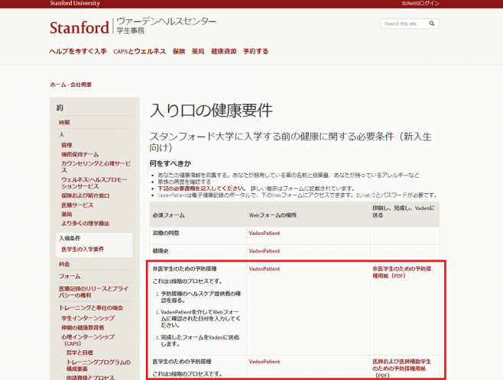
Task: Open より多くの理学療法 sidebar link
Action: click(86, 223)
